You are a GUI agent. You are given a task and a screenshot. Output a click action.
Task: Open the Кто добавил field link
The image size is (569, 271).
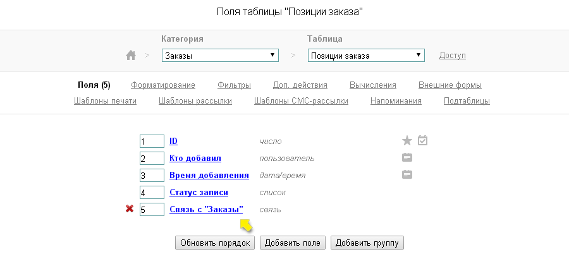tap(195, 158)
